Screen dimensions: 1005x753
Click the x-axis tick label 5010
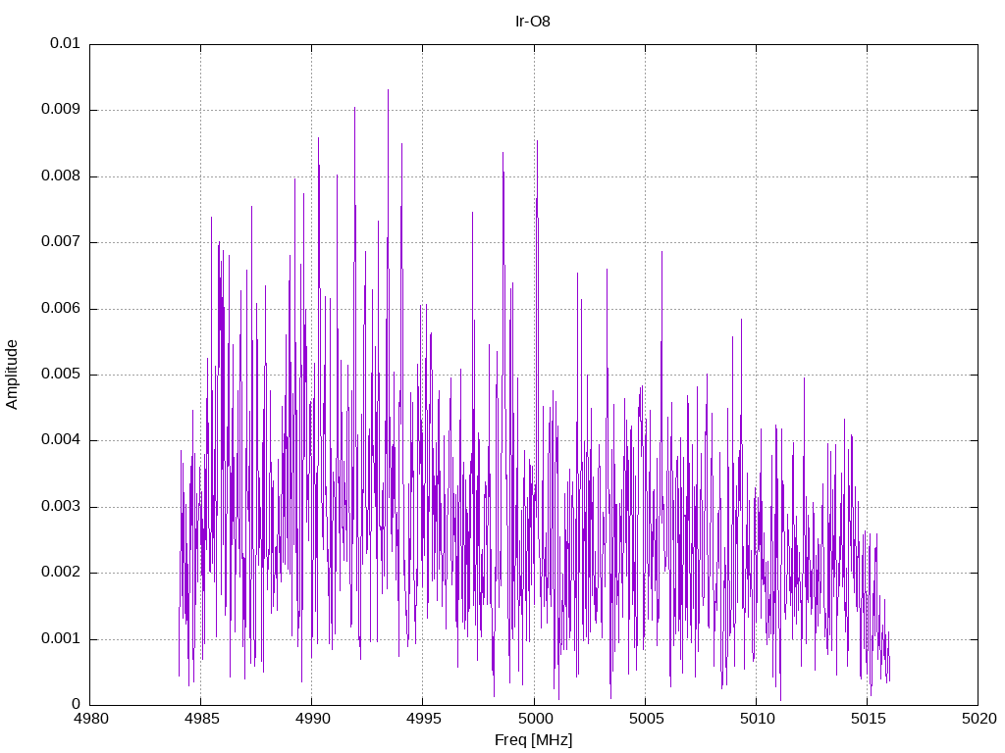click(757, 719)
